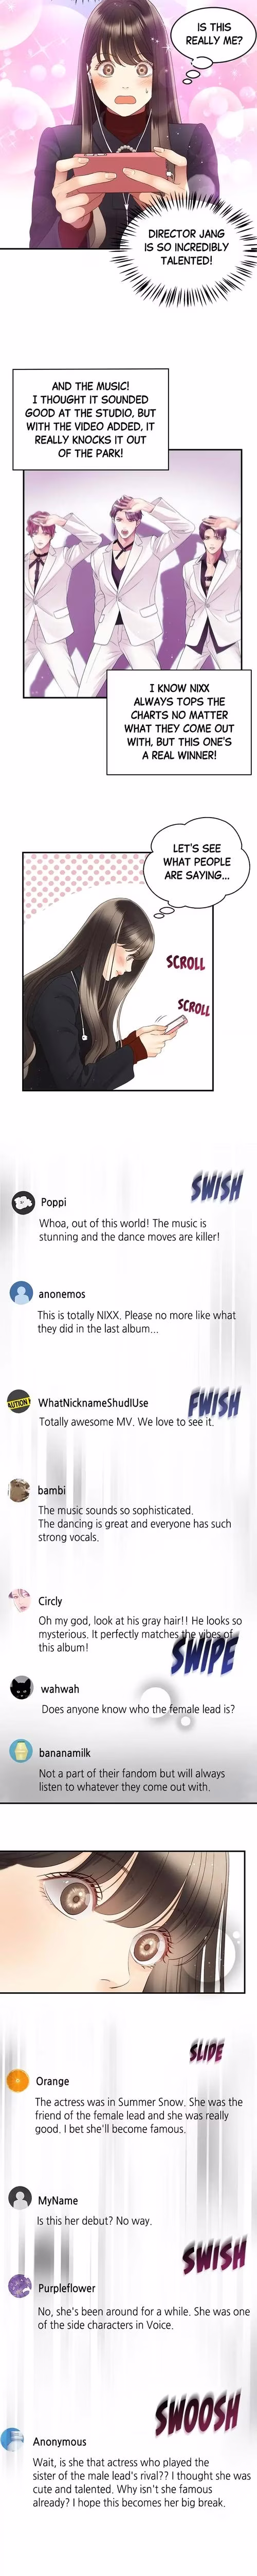Viewport: 257px width, 2576px height.
Task: Click Circly's avatar image
Action: 20,1600
